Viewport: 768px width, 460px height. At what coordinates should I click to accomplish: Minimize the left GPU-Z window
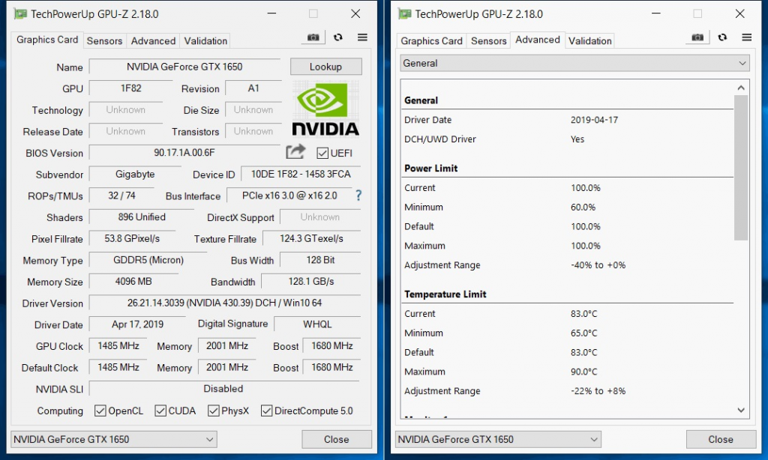pyautogui.click(x=271, y=13)
